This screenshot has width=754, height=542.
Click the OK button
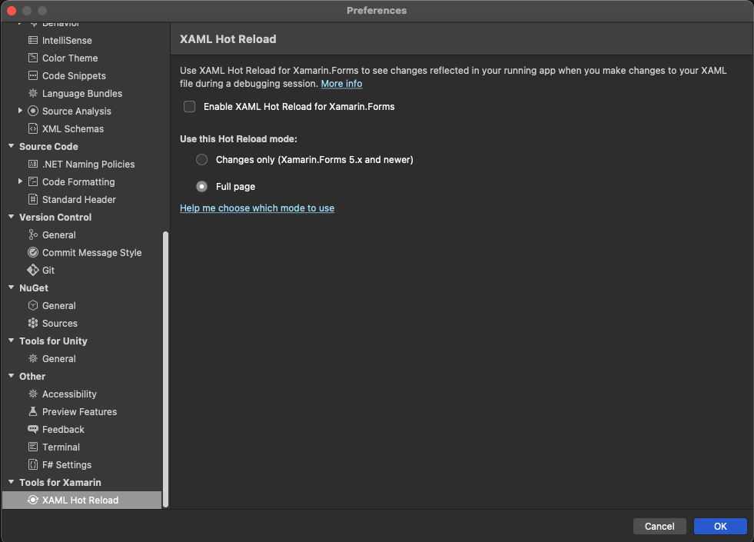pyautogui.click(x=719, y=526)
